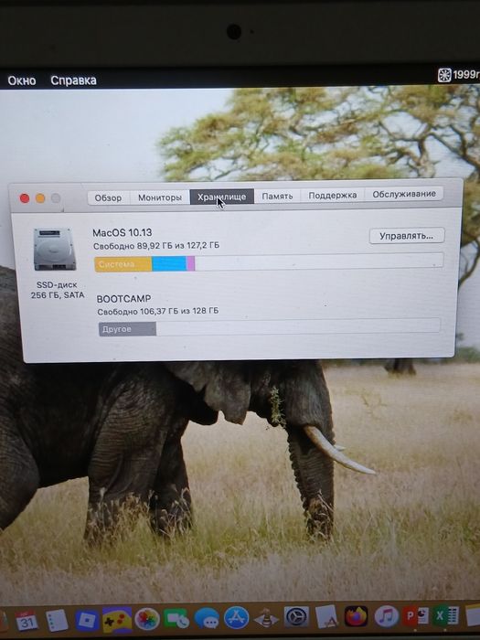Click the menu bar status icon near 1999
Screen dimensions: 480x640
(444, 75)
